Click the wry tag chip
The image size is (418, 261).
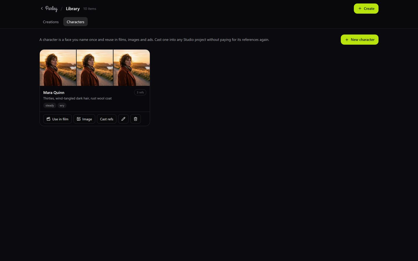click(x=62, y=106)
